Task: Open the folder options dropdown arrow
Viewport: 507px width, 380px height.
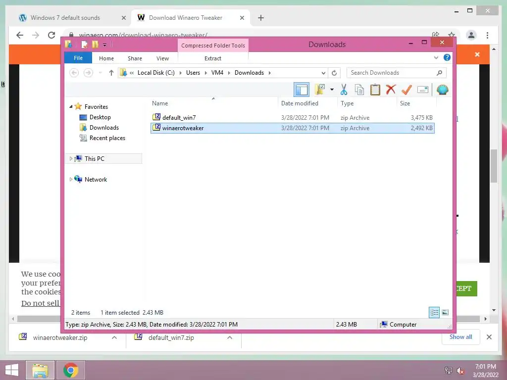Action: [x=332, y=90]
